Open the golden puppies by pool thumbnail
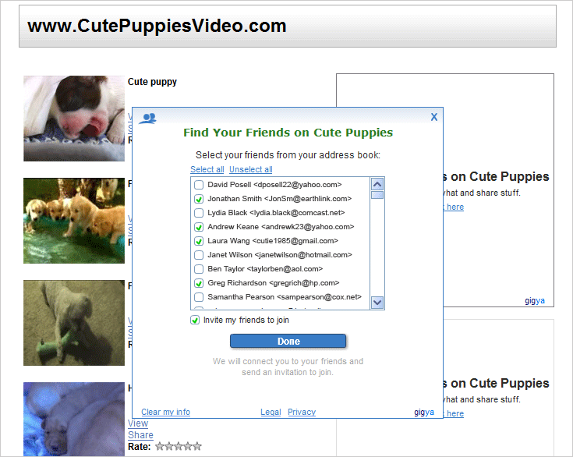The width and height of the screenshot is (573, 457). point(74,221)
